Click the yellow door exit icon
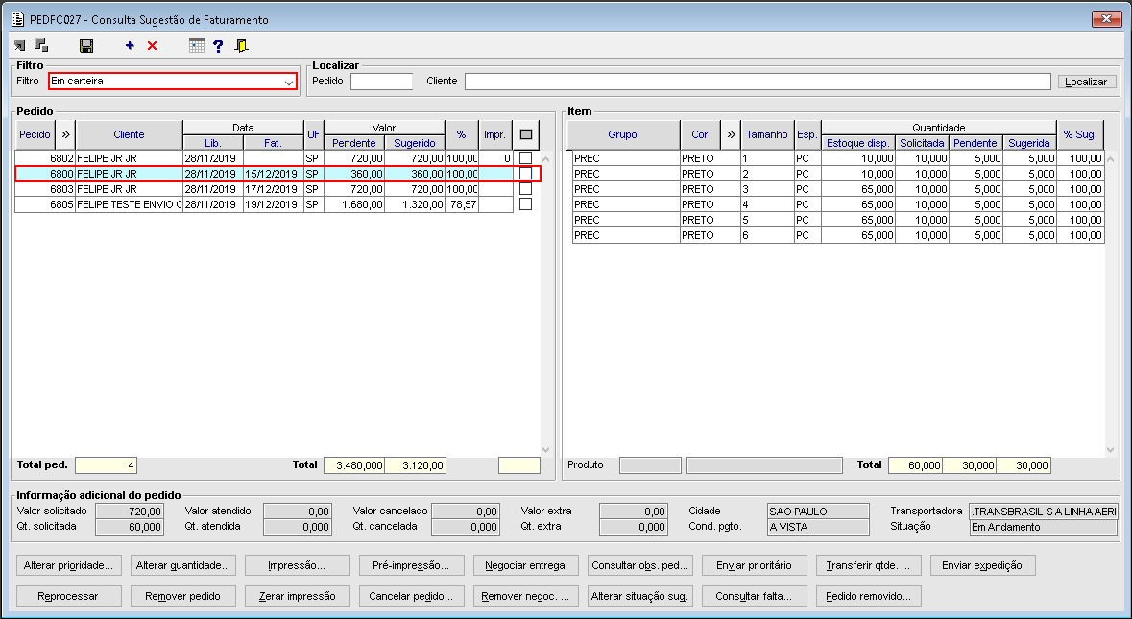 pos(241,45)
